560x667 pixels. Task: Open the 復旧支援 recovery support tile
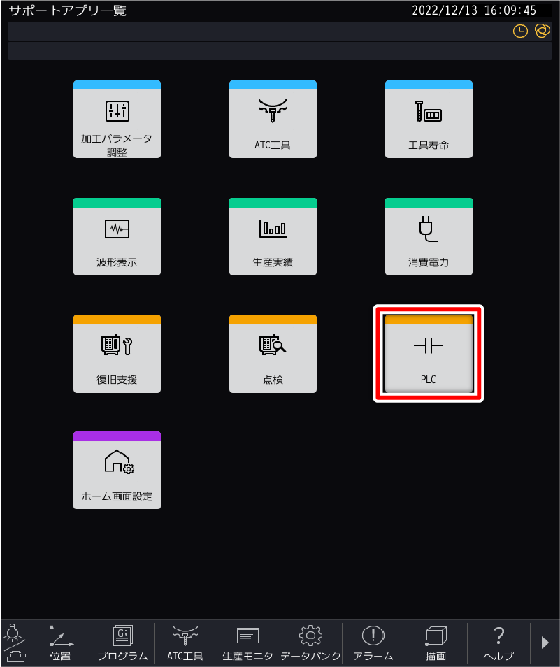[x=117, y=354]
